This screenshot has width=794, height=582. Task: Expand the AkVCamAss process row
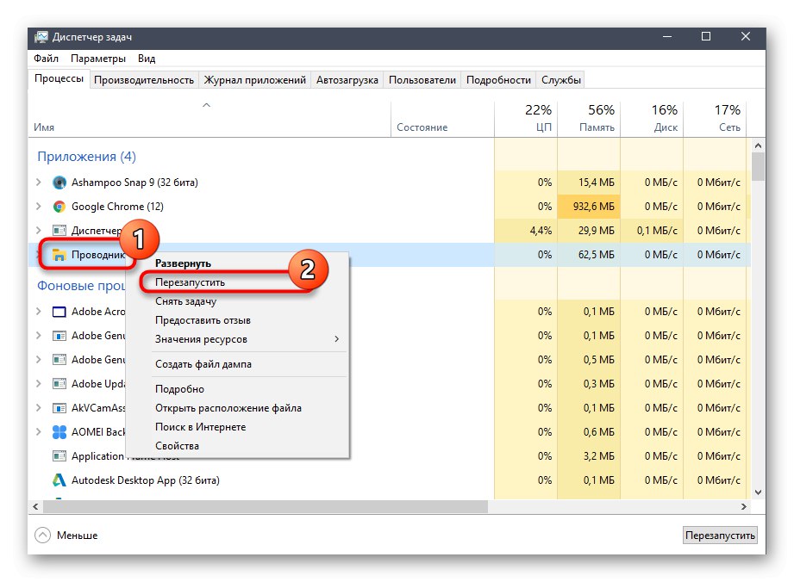[x=39, y=408]
